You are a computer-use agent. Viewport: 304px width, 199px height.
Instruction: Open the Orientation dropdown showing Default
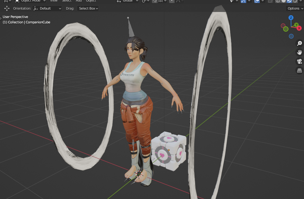coord(47,8)
